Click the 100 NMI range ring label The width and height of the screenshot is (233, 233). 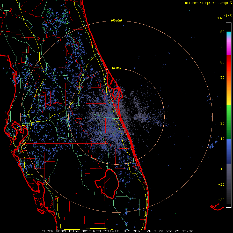coord(116,20)
